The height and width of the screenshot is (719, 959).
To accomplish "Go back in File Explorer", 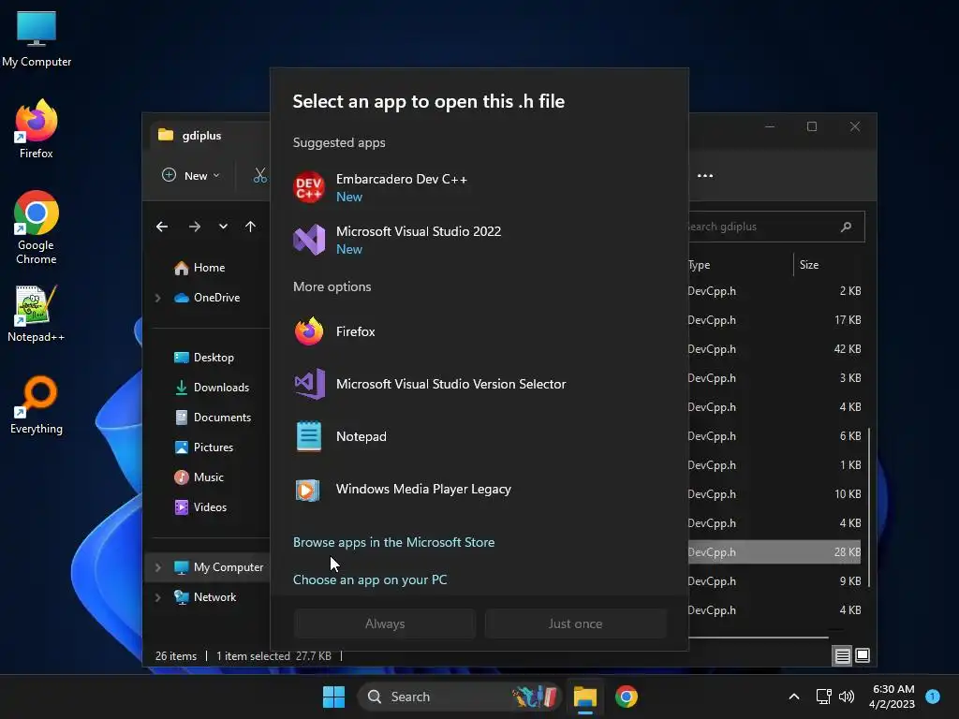I will click(162, 227).
